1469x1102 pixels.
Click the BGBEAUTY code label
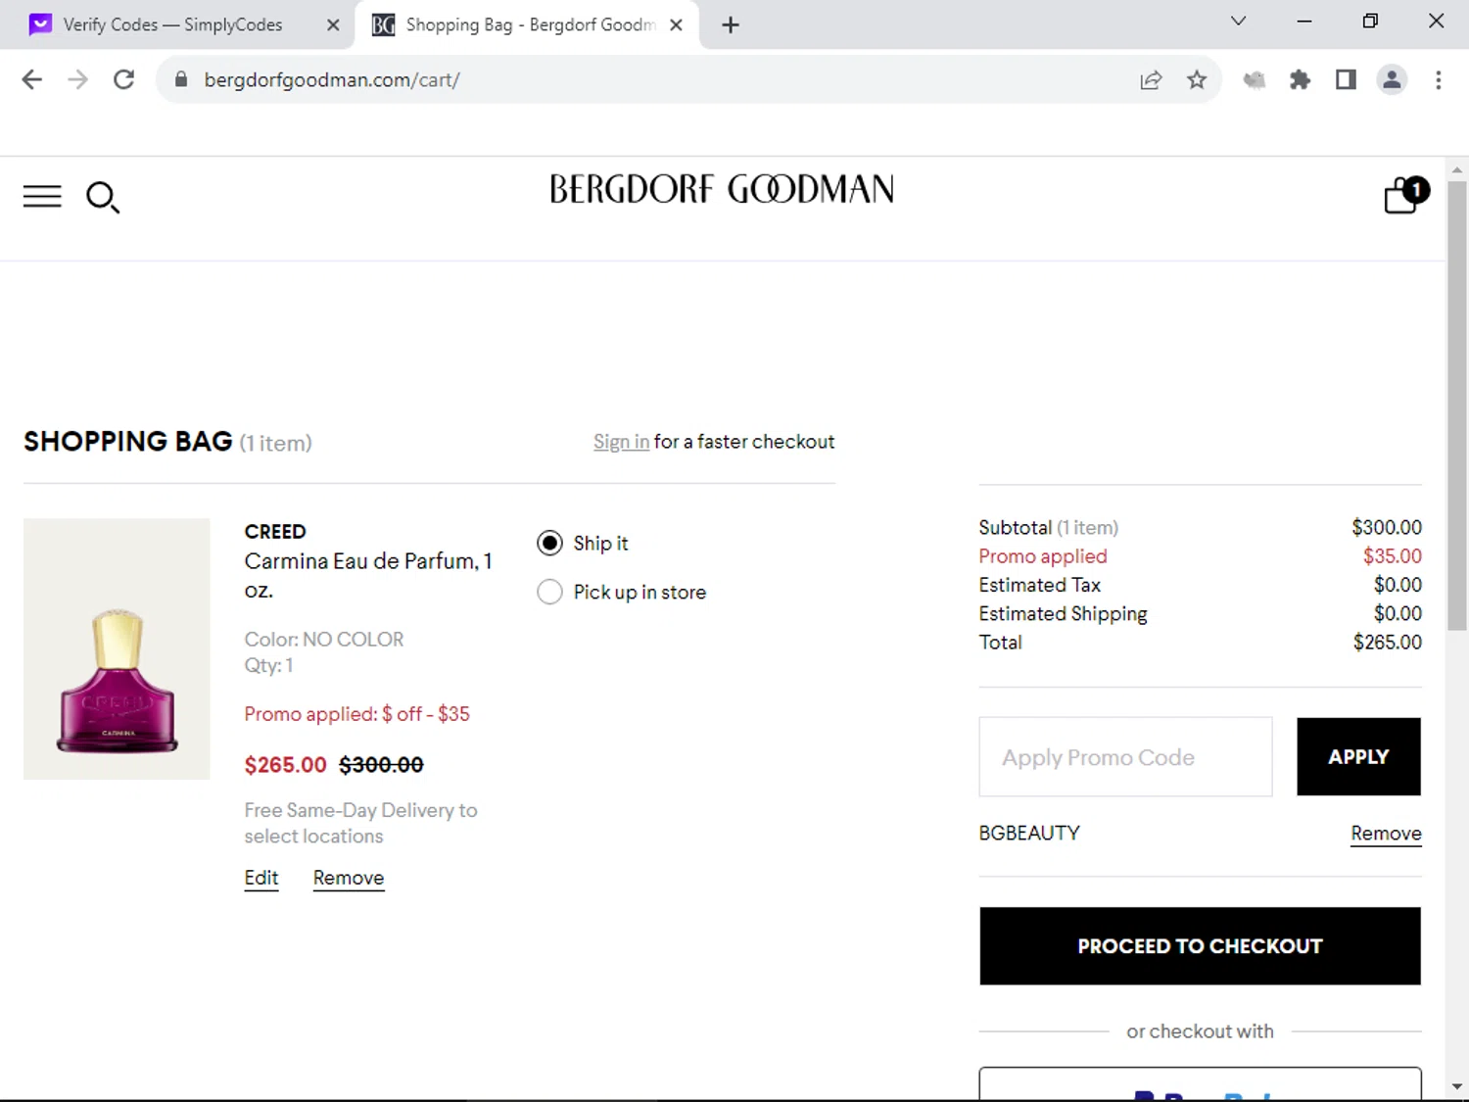(1029, 833)
